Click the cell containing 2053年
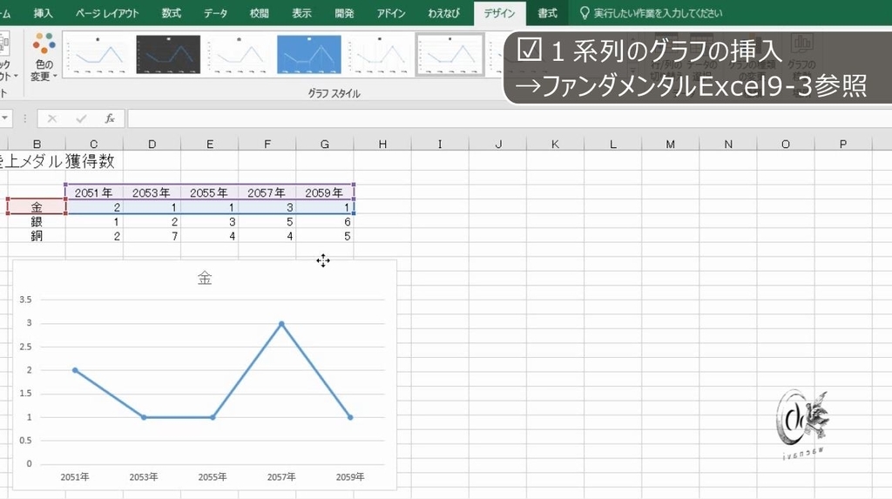892x499 pixels. click(x=152, y=192)
